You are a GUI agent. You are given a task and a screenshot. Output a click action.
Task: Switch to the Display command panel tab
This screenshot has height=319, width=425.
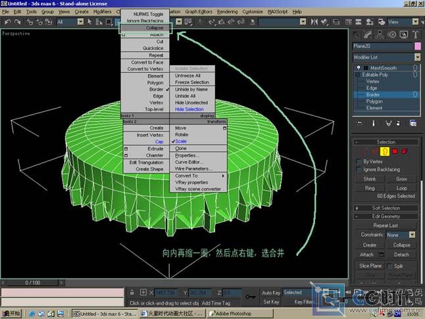pyautogui.click(x=404, y=35)
